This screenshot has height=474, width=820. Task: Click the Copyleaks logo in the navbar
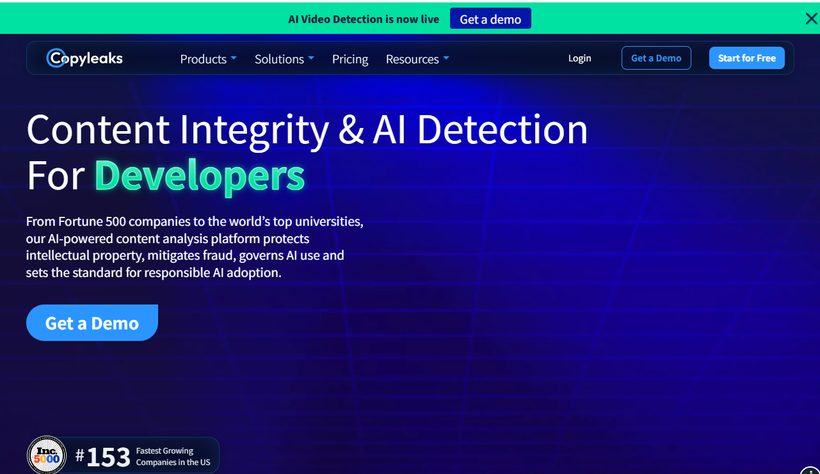click(x=84, y=58)
